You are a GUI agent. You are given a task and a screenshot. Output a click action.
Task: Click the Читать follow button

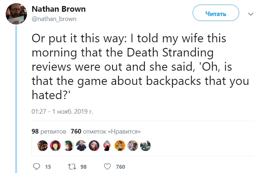(x=216, y=14)
